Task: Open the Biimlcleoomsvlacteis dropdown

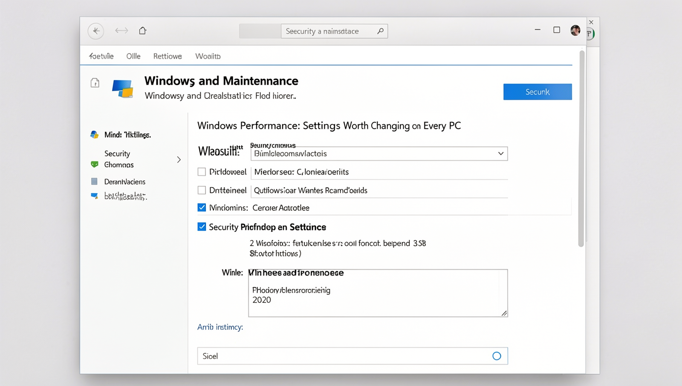Action: click(379, 153)
